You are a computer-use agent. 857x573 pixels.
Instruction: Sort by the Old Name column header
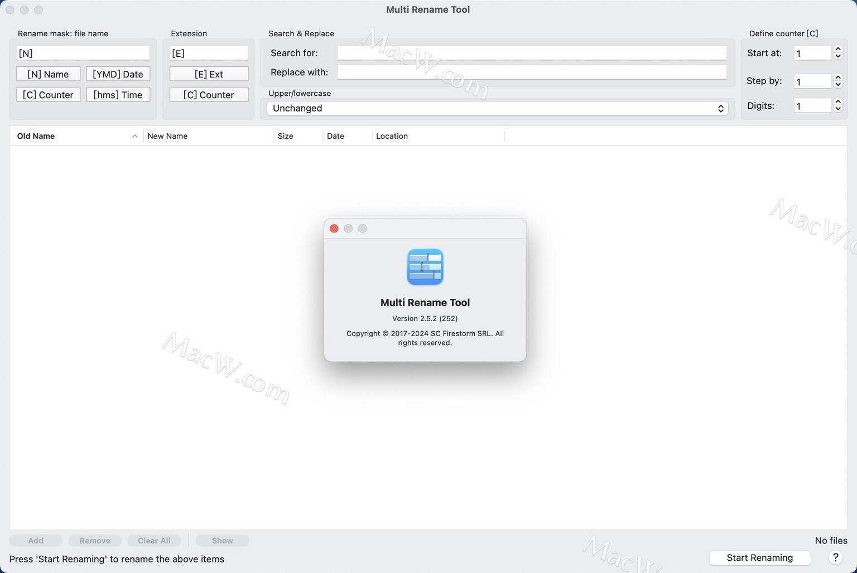76,136
